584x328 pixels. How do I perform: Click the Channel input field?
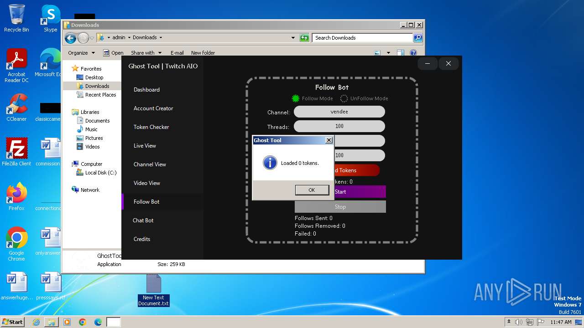click(x=339, y=112)
